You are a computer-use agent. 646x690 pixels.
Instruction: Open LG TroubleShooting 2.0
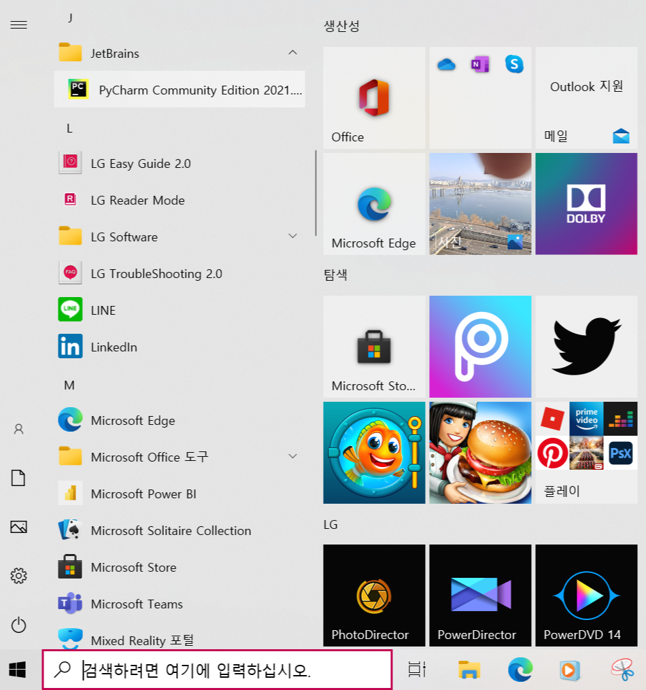click(x=180, y=273)
